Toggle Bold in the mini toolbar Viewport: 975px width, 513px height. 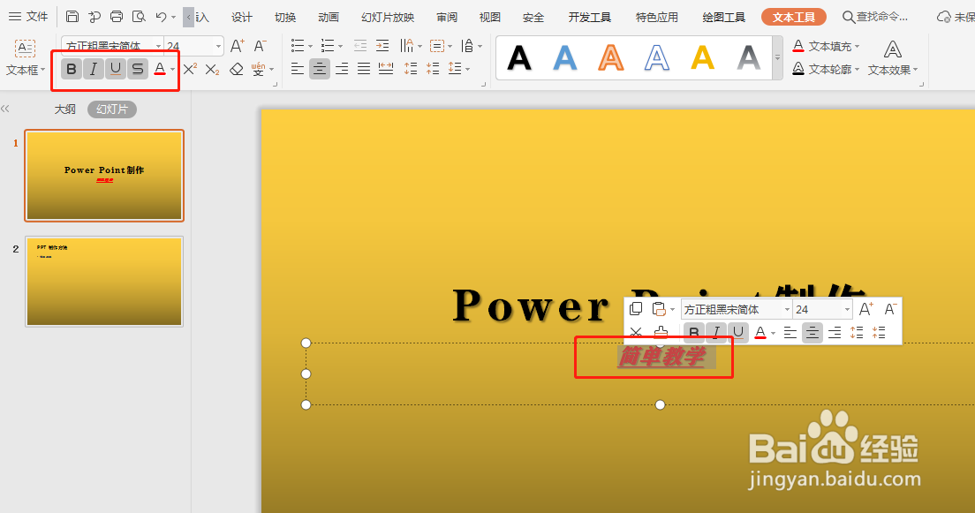694,333
